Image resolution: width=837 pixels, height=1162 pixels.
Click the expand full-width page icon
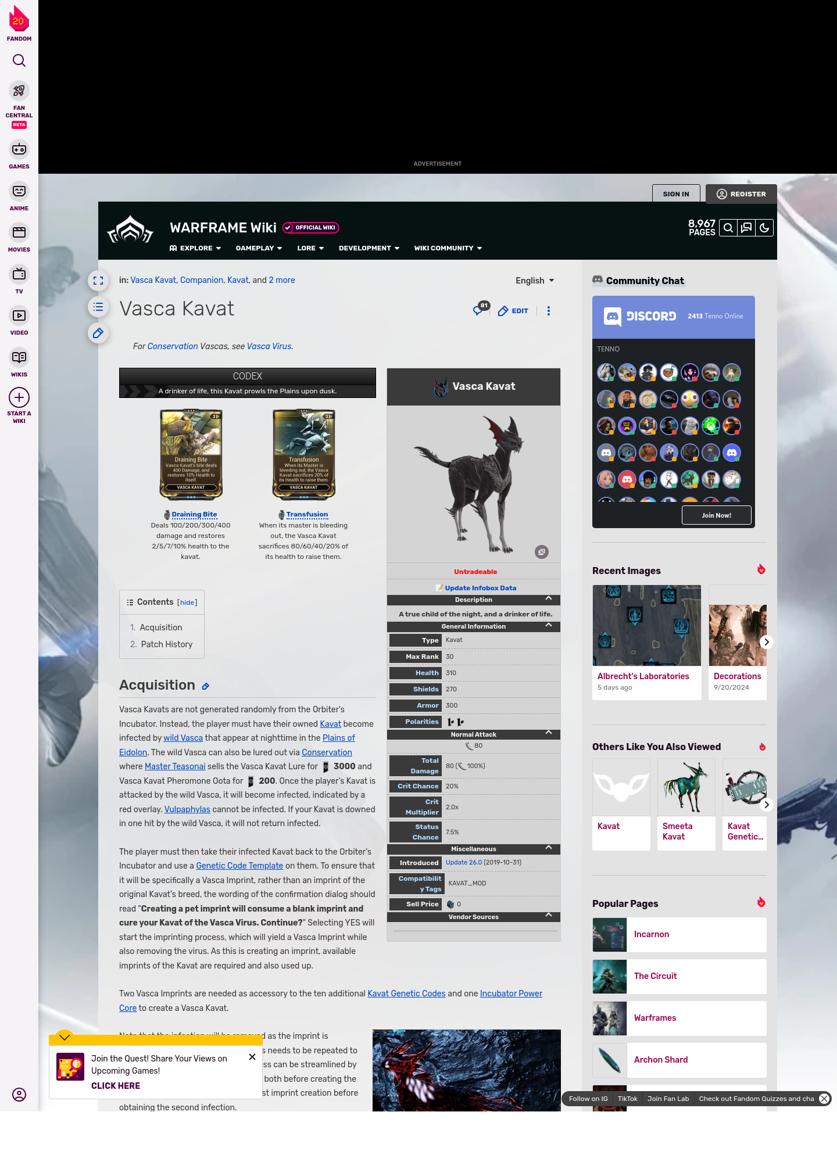98,281
